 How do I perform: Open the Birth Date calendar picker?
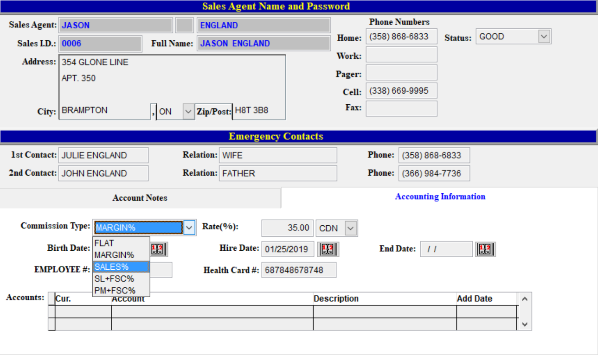click(x=159, y=249)
